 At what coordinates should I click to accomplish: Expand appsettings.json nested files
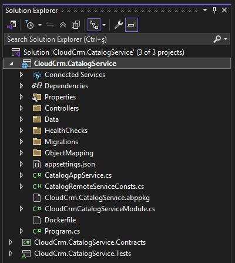[21, 164]
